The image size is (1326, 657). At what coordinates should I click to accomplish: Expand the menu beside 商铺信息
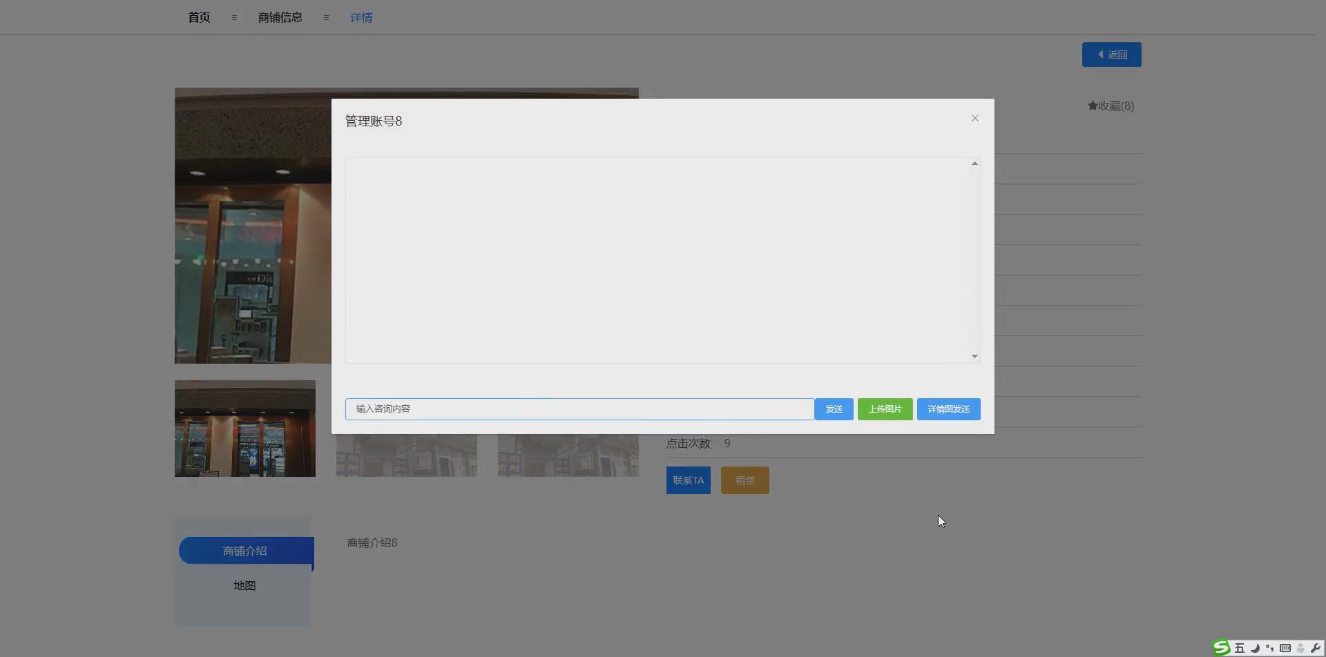[x=326, y=17]
